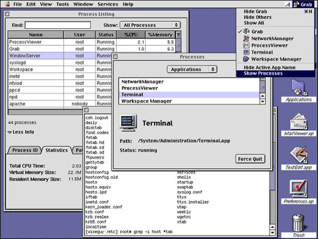This screenshot has height=239, width=318.
Task: Click the process table vertical scrollbar thumb
Action: click(x=179, y=45)
